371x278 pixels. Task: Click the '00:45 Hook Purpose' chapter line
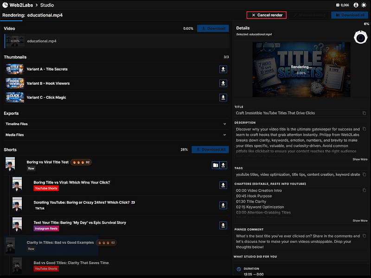[254, 196]
